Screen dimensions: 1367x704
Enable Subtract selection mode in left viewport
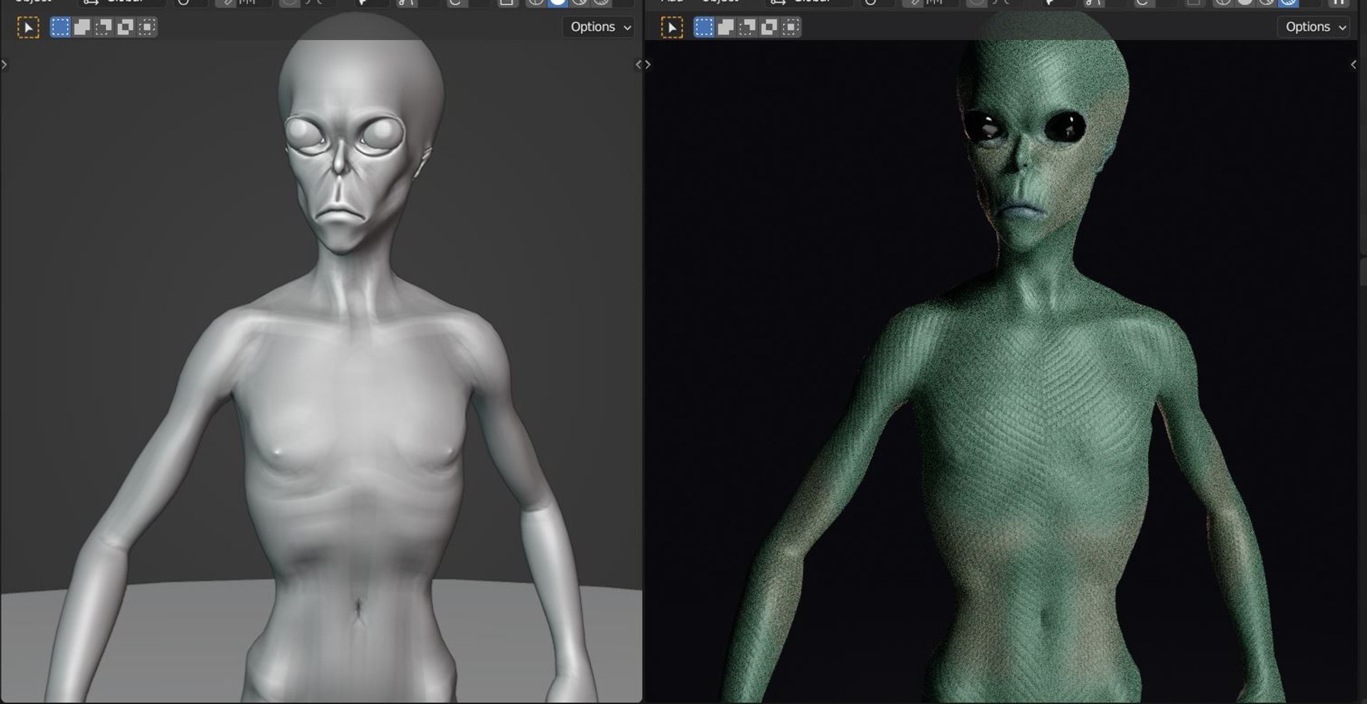pyautogui.click(x=104, y=27)
